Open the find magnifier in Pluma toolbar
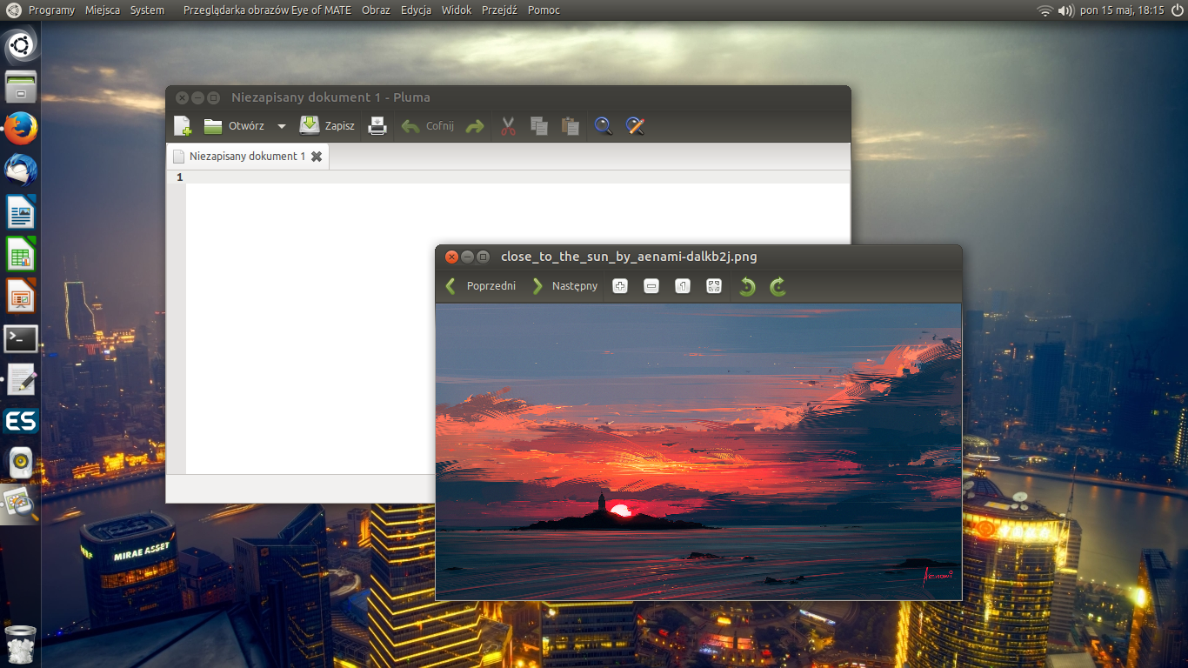The width and height of the screenshot is (1188, 668). (x=604, y=126)
